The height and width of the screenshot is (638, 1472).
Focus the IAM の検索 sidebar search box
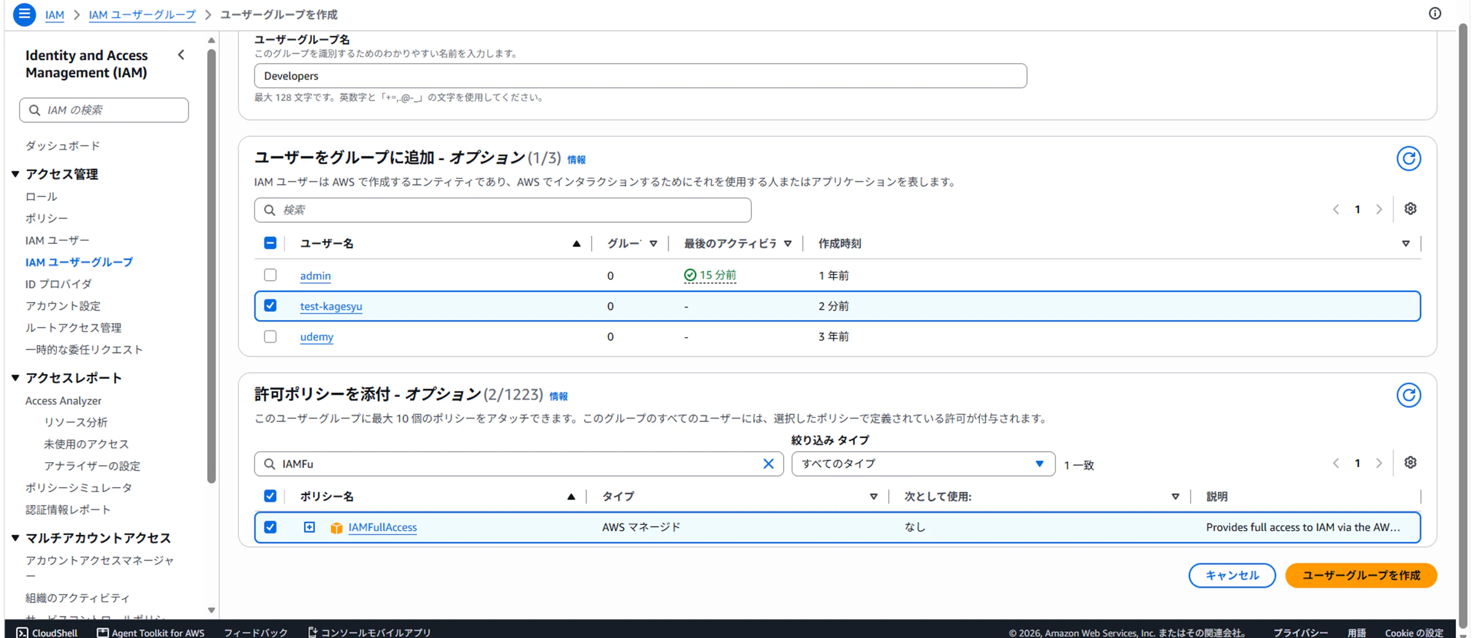104,110
